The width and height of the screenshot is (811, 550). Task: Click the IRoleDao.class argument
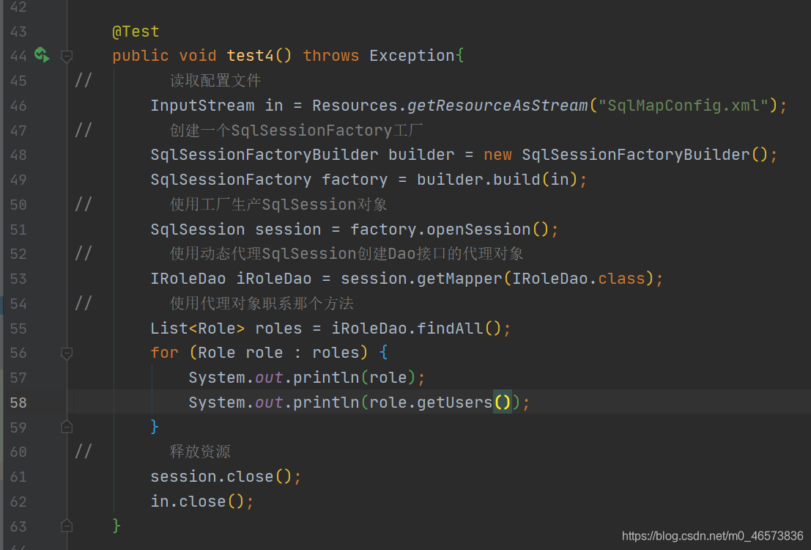pyautogui.click(x=579, y=279)
